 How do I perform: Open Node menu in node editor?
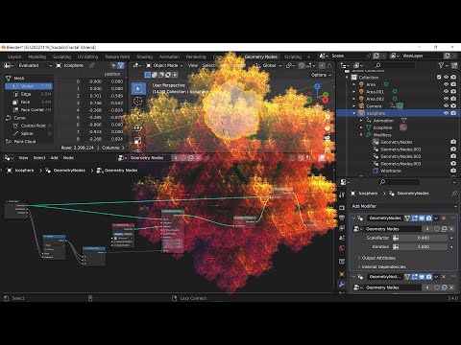pos(68,158)
